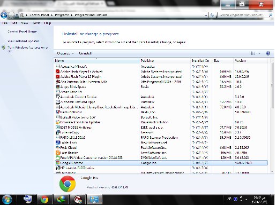Open the View menu
The image size is (276, 206).
pyautogui.click(x=25, y=23)
